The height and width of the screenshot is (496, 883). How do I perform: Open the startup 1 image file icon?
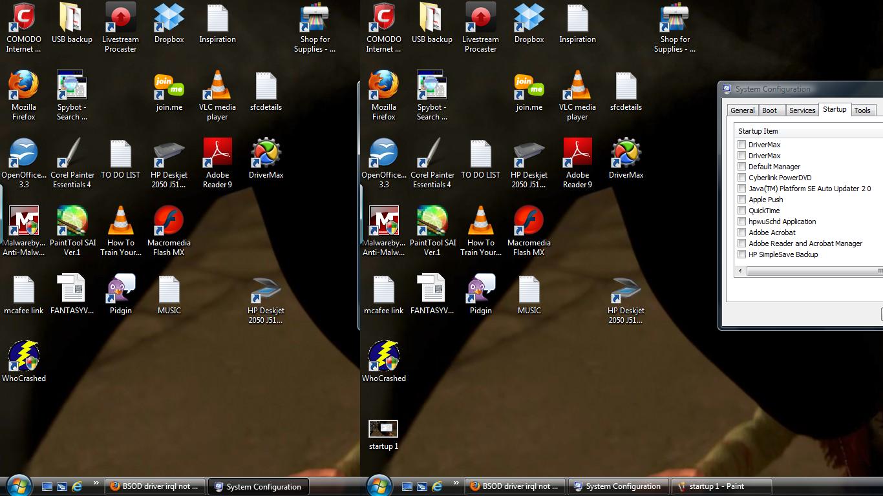(x=383, y=435)
